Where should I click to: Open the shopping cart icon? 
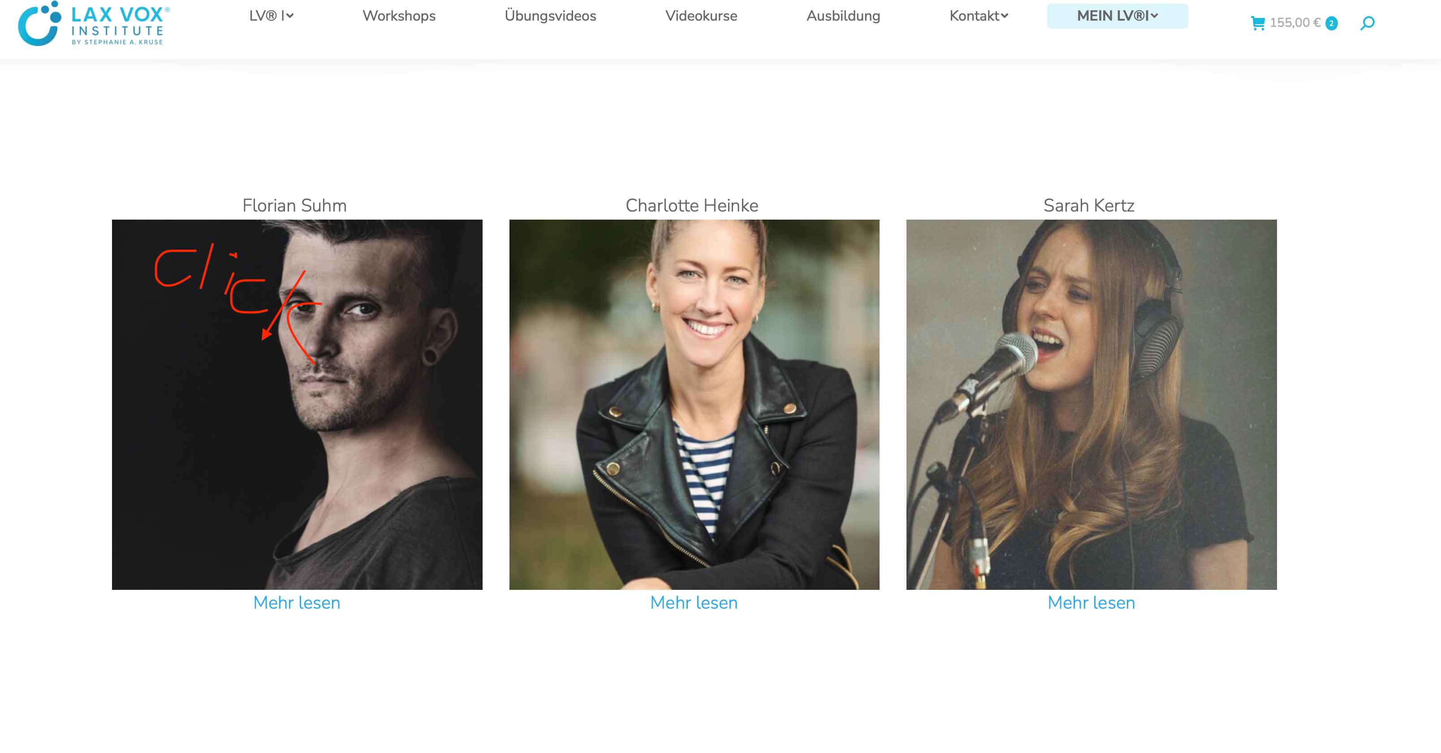pyautogui.click(x=1258, y=23)
